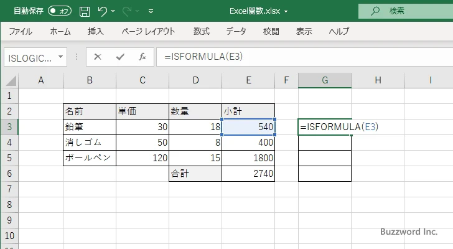Click the magnifier search icon
Image resolution: width=453 pixels, height=249 pixels.
pos(375,11)
